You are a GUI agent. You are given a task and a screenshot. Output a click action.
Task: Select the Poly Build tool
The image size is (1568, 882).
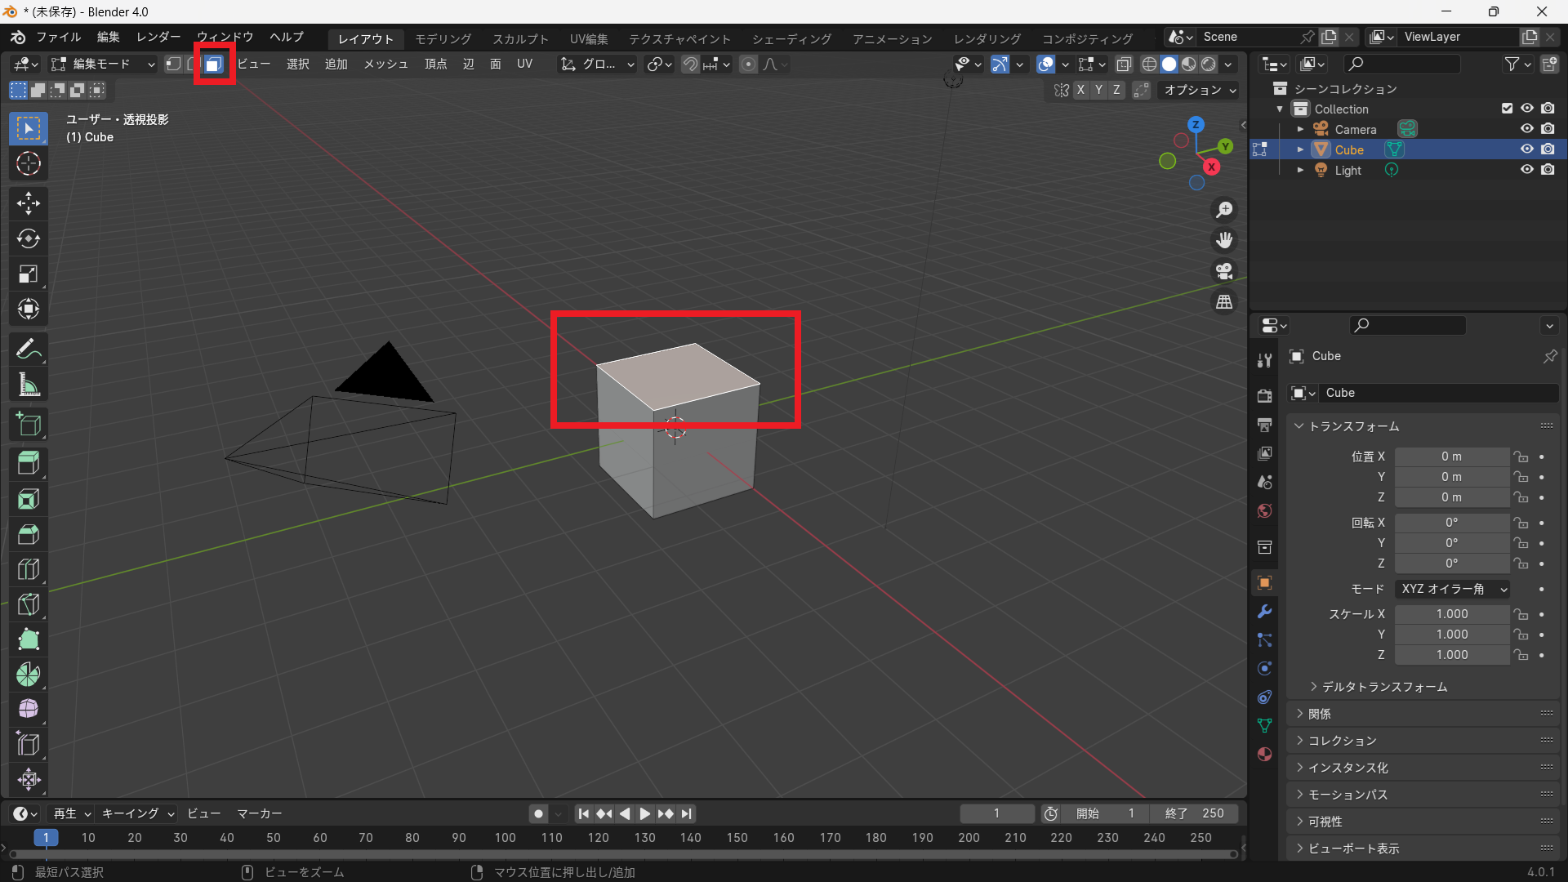(x=29, y=639)
